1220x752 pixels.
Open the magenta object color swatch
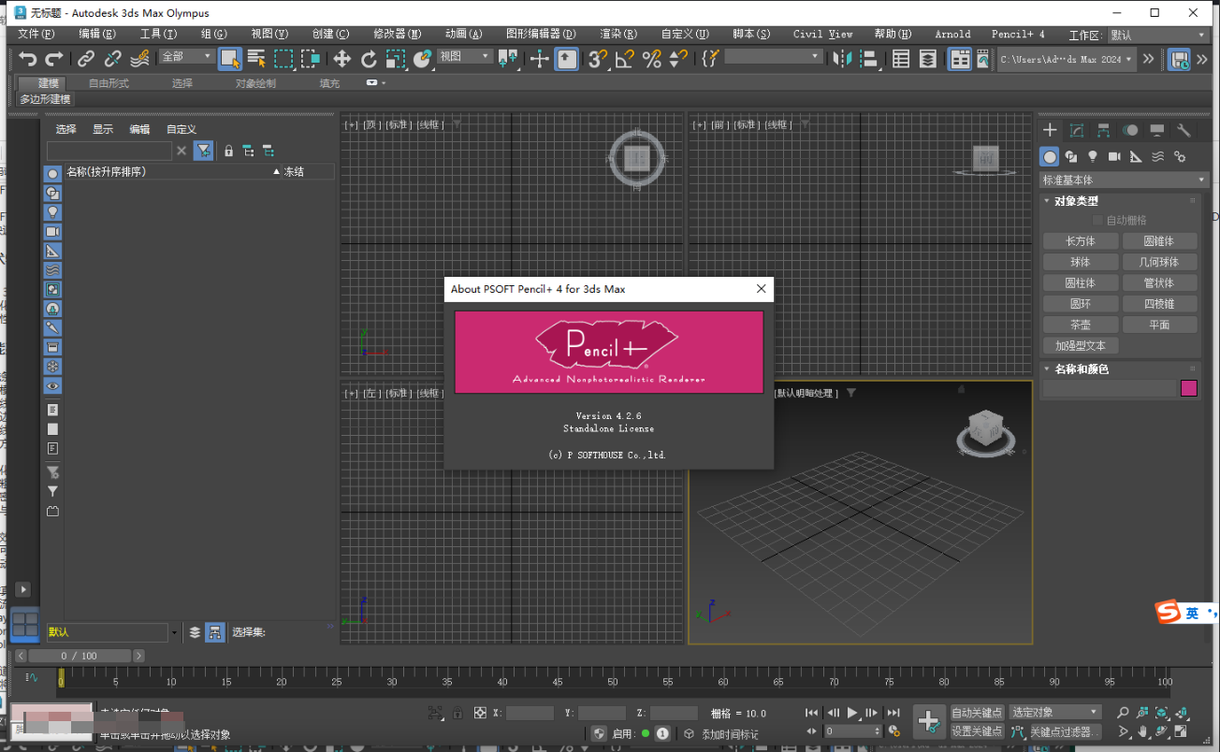point(1189,388)
